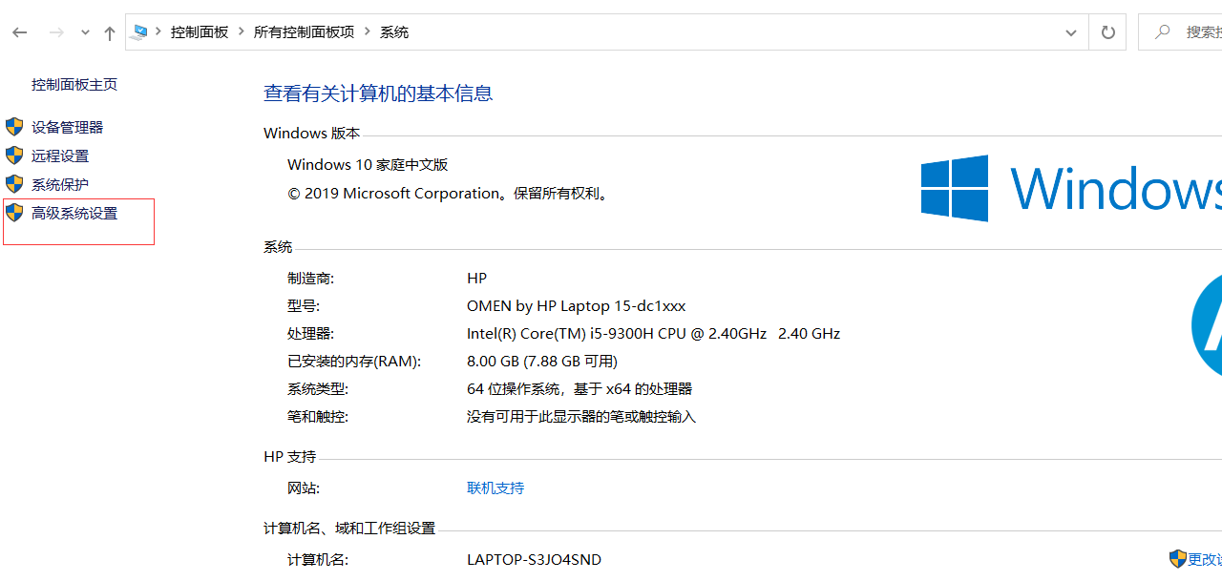Viewport: 1222px width, 581px height.
Task: Open 系统保护 link
Action: (x=60, y=185)
